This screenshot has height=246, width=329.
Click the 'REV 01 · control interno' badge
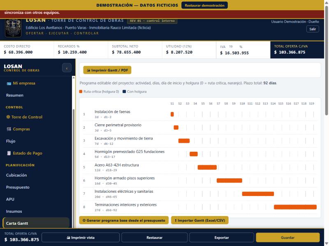pyautogui.click(x=152, y=21)
